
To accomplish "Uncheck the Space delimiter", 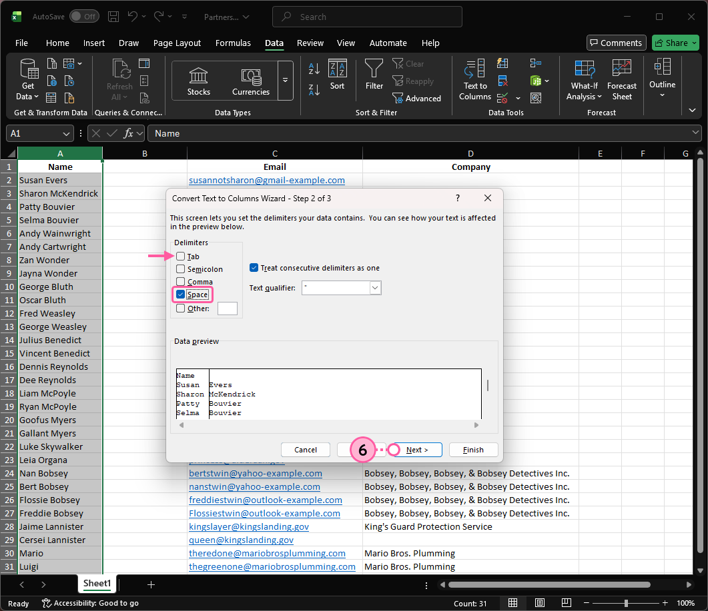I will point(180,294).
